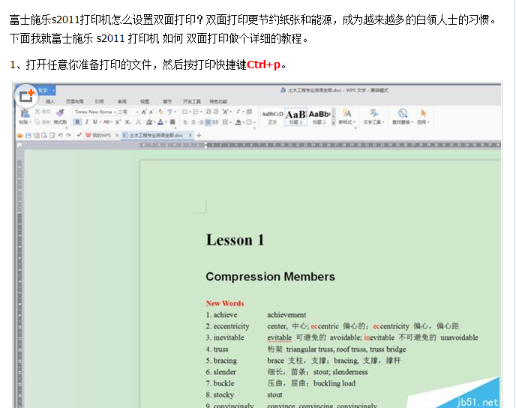Click the increase indent icon
The height and width of the screenshot is (408, 516).
pyautogui.click(x=216, y=112)
